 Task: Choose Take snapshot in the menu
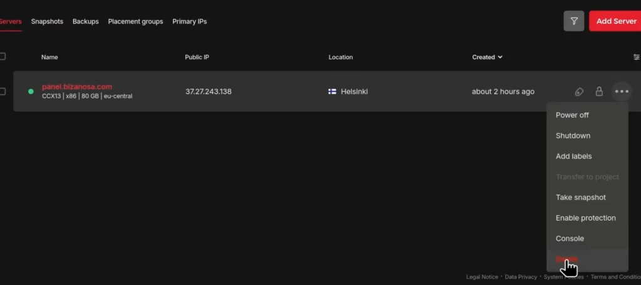coord(580,197)
